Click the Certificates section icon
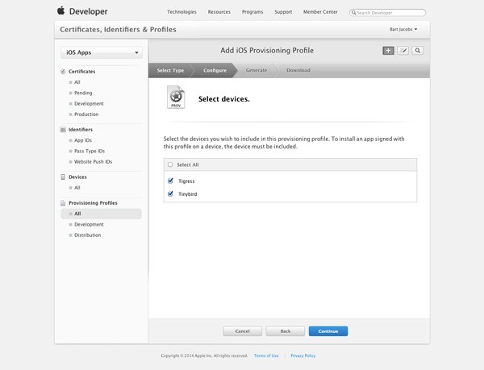 coord(63,72)
